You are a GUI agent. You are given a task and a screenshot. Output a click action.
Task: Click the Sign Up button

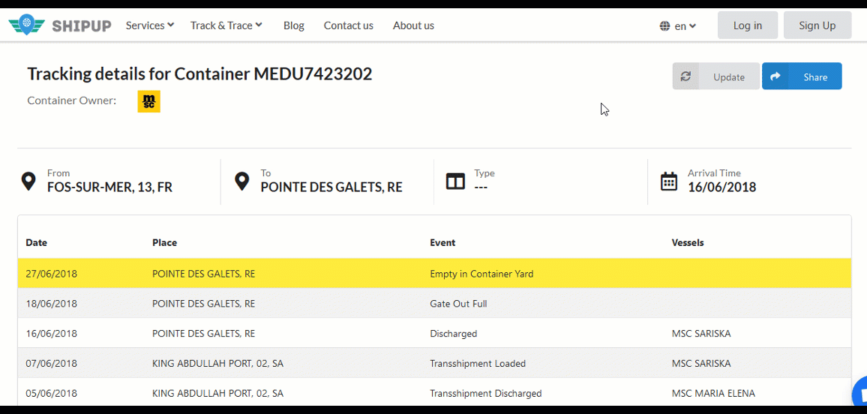(817, 25)
